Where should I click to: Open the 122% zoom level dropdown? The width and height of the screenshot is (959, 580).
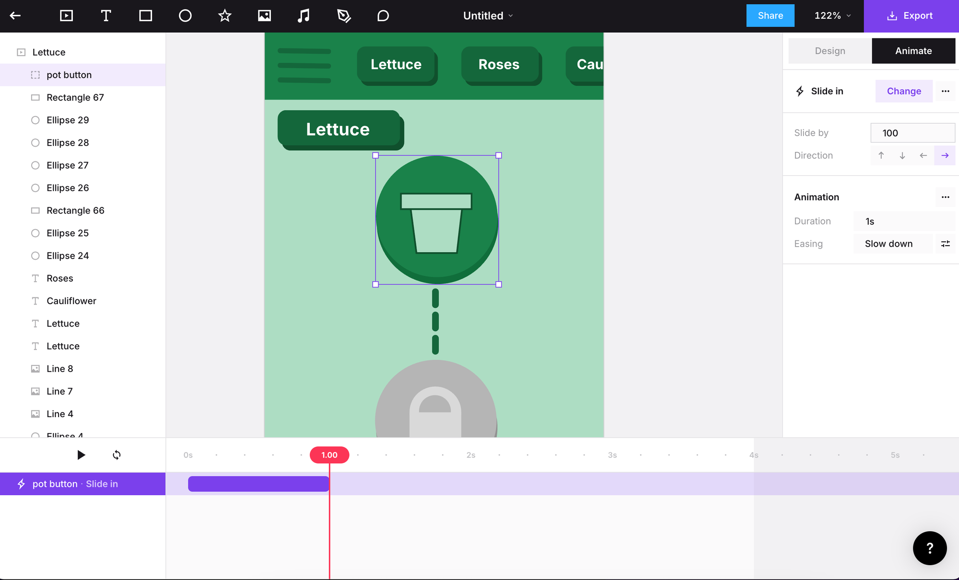click(x=832, y=16)
